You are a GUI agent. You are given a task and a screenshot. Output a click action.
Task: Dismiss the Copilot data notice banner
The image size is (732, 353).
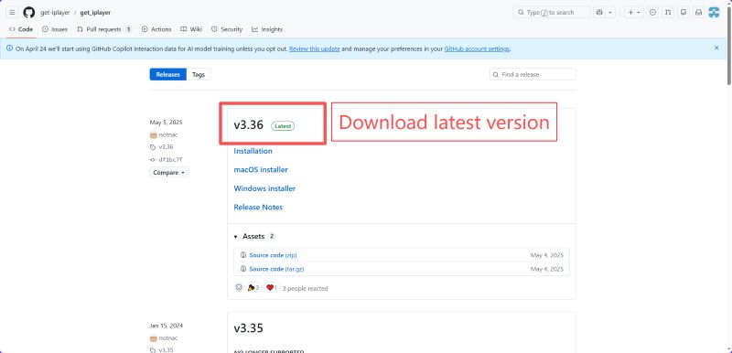(716, 48)
